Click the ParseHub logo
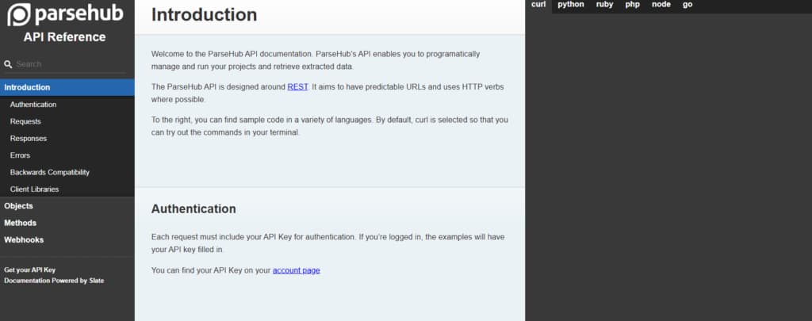The image size is (812, 321). 65,14
